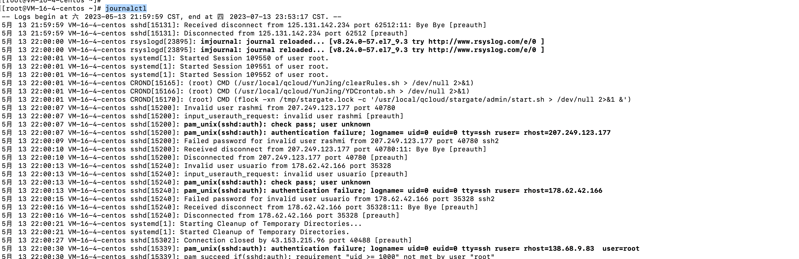
Task: Click the Logs begin date 2023-05-13 21:59:59
Action: pyautogui.click(x=124, y=17)
